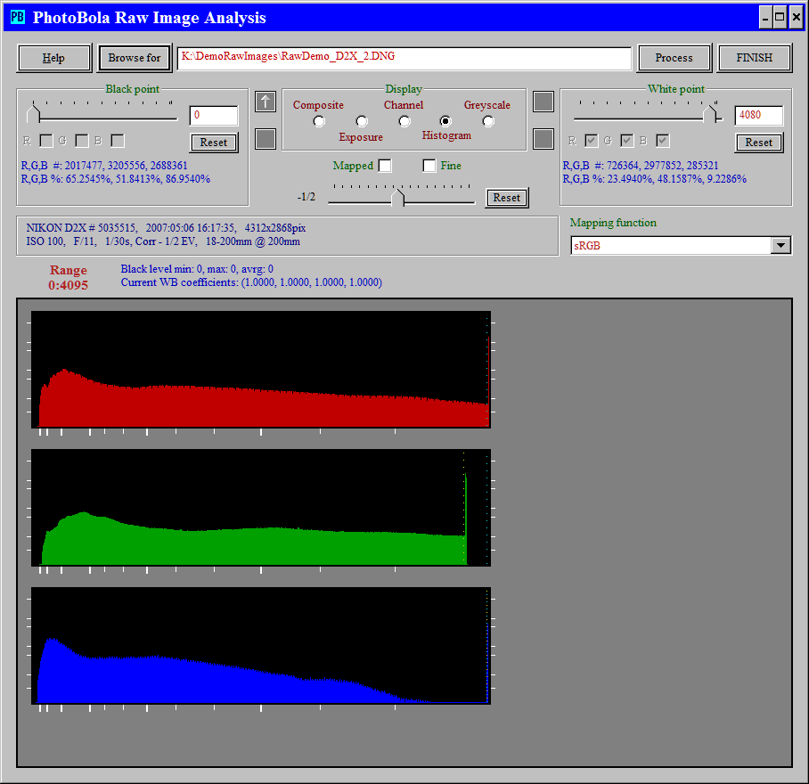Reset the Black point value
This screenshot has height=784, width=809.
214,143
